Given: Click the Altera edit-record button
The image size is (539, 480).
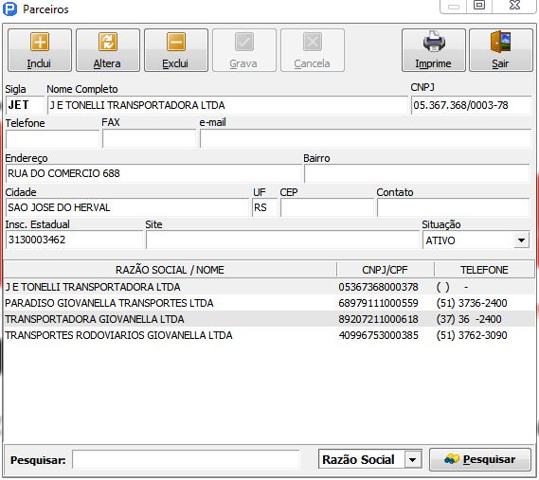Looking at the screenshot, I should pyautogui.click(x=108, y=50).
